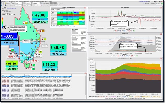Click the NSW price tile $49.88
Viewport: 165px width, 103px height.
tap(58, 48)
